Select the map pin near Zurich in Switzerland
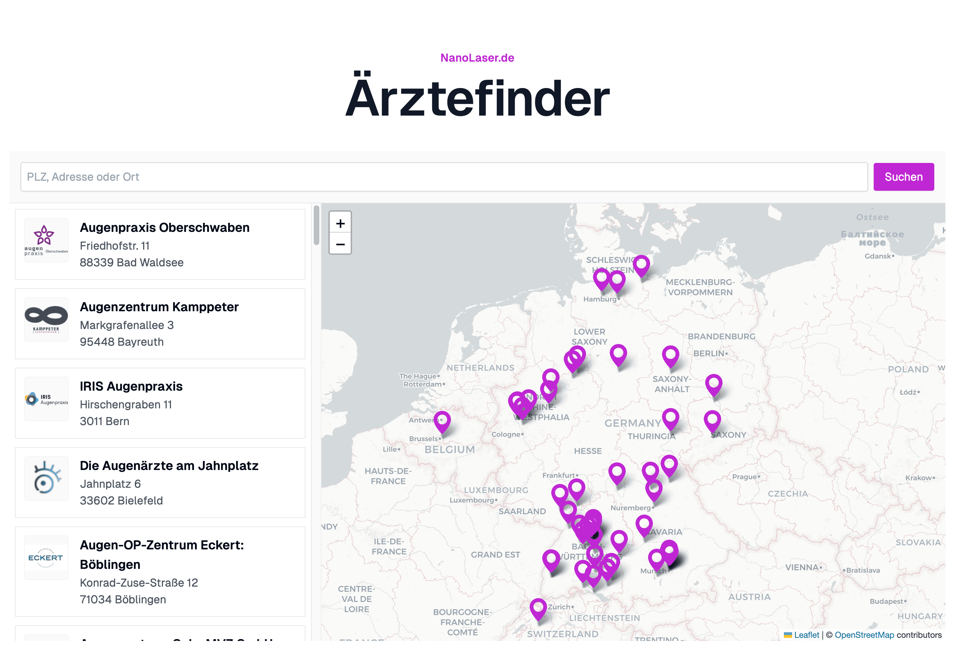Screen dimensions: 959x658 (538, 609)
